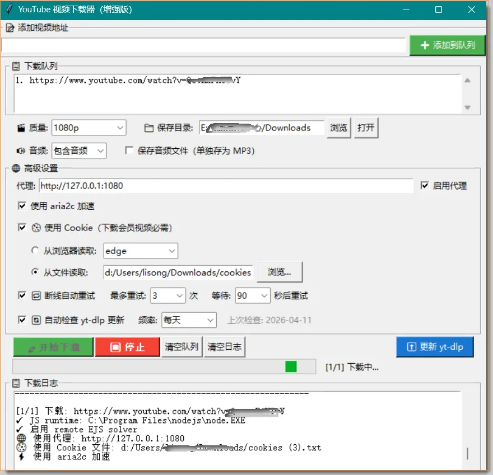Click the blue 更新 yt-dlp button
This screenshot has height=475, width=493.
pos(435,347)
